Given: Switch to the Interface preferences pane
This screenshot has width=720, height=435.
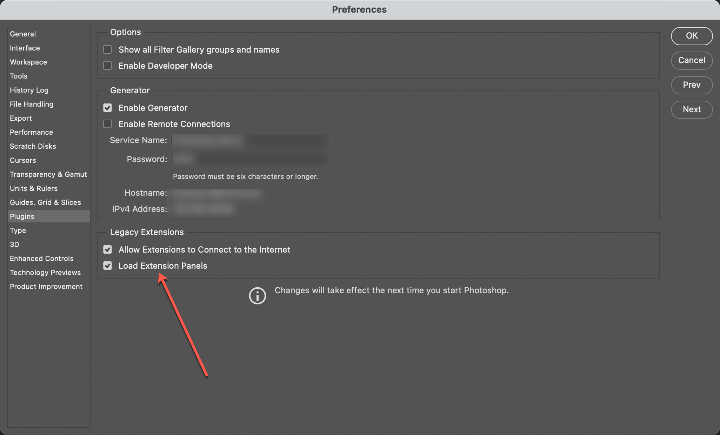Looking at the screenshot, I should tap(25, 48).
